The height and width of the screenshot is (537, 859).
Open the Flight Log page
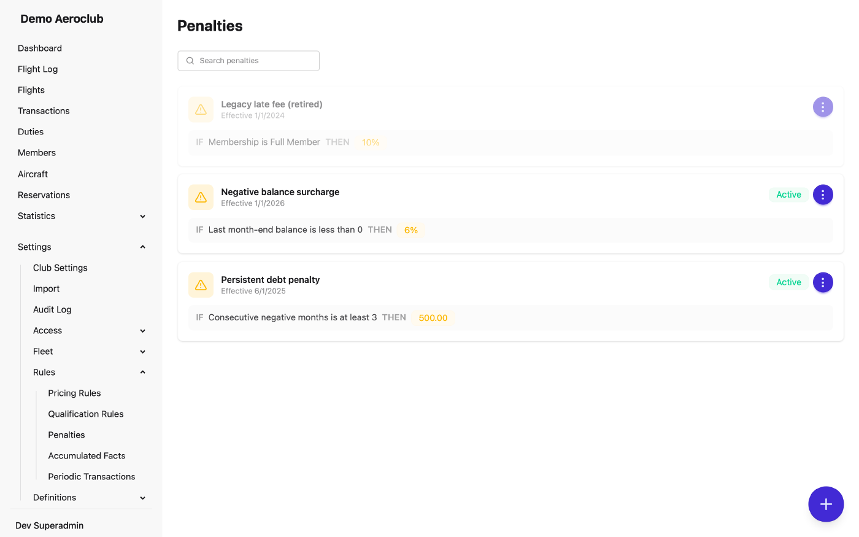[37, 69]
